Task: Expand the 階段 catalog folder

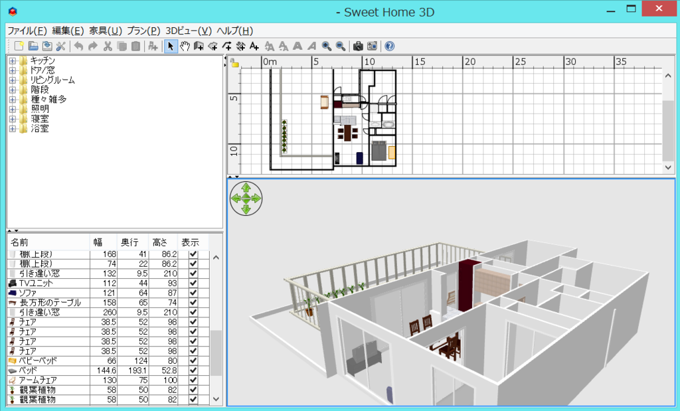Action: coord(13,90)
